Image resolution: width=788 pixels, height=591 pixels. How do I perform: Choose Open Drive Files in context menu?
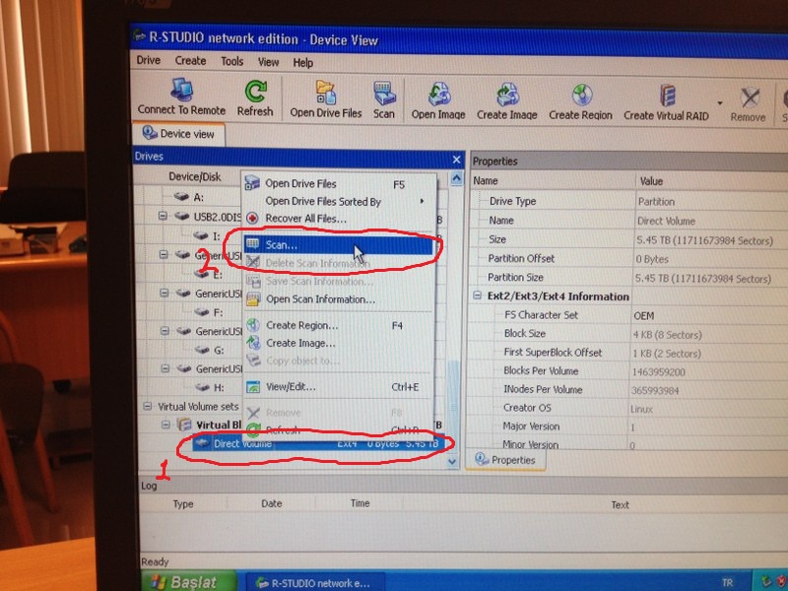tap(338, 184)
